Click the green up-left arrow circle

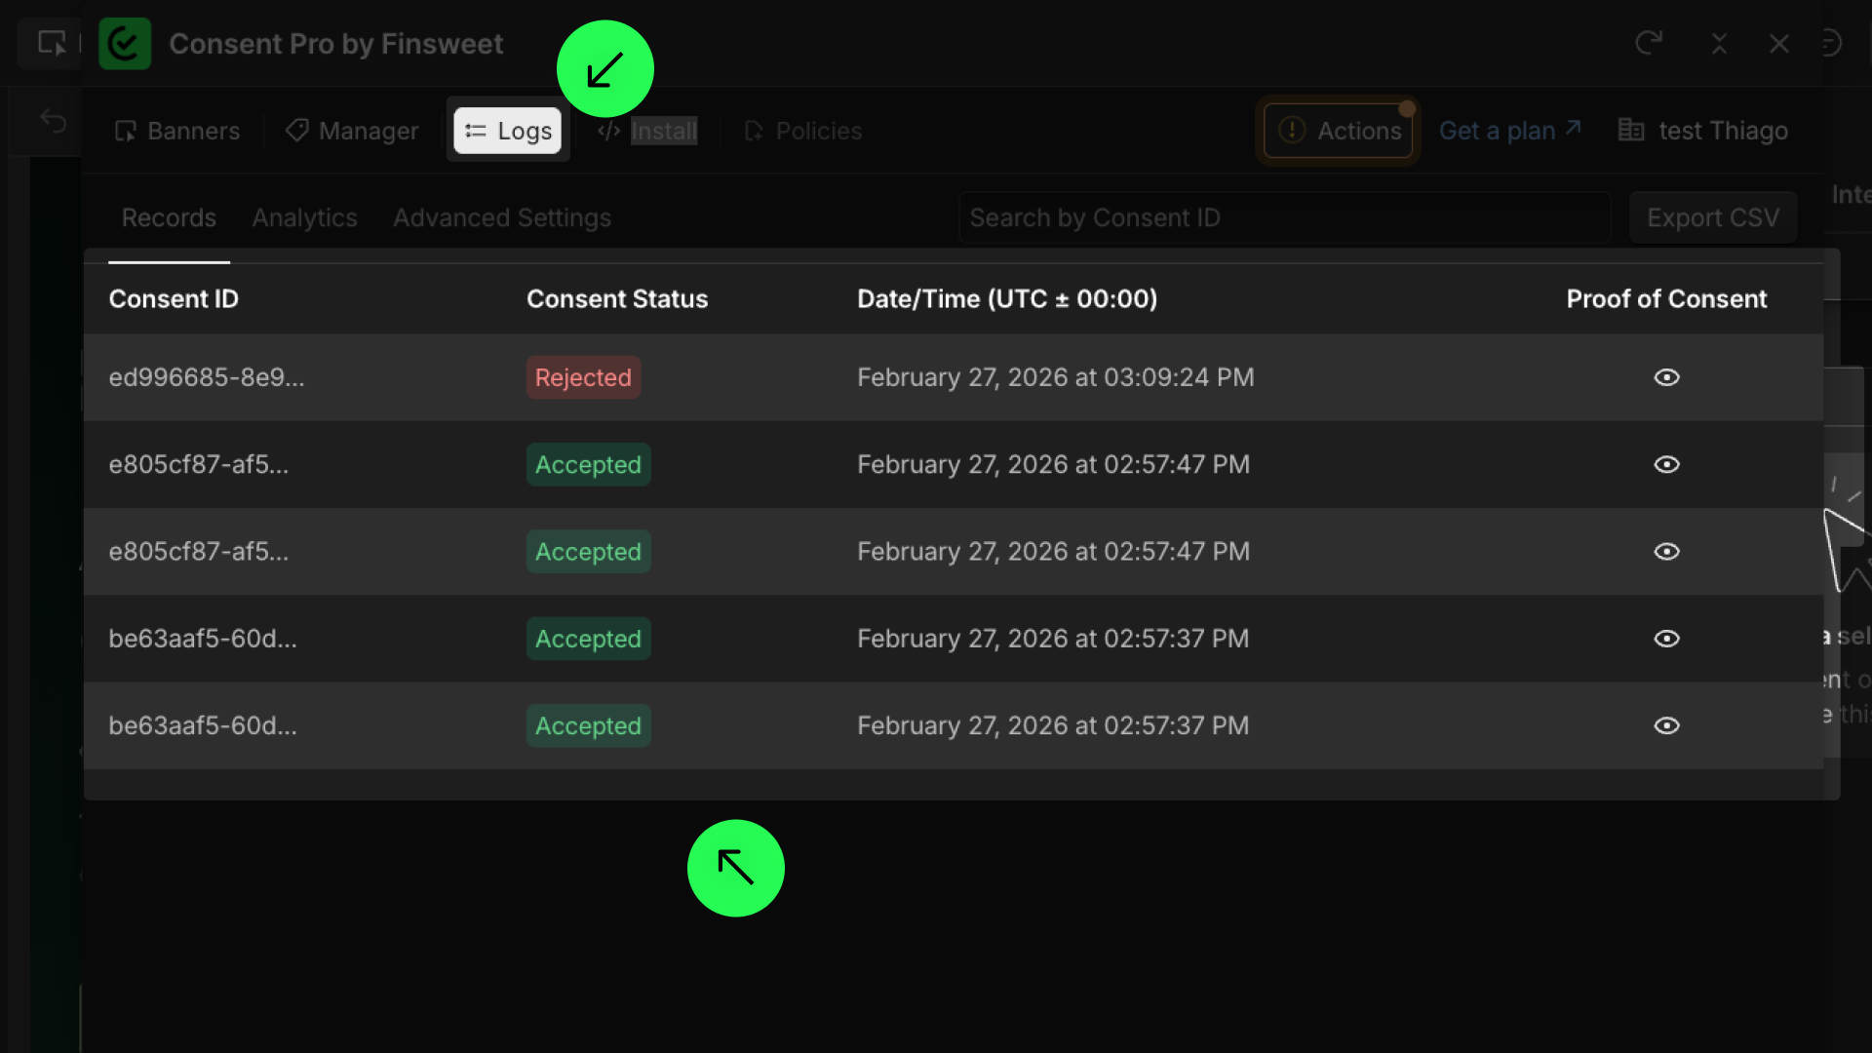(735, 868)
